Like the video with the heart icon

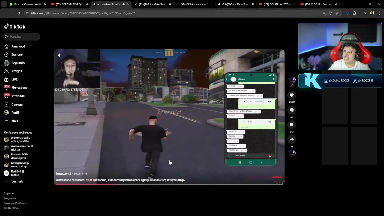pos(292,95)
